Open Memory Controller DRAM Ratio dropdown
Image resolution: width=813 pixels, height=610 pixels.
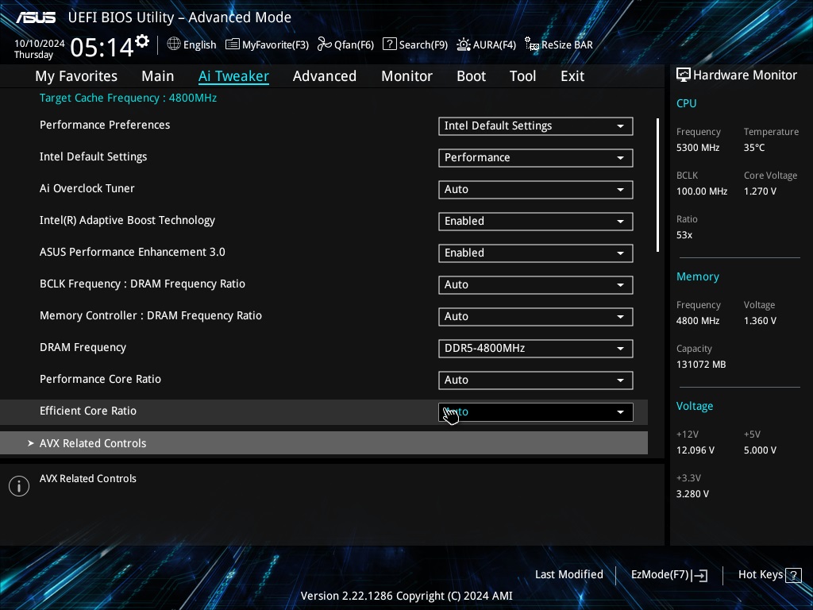536,316
